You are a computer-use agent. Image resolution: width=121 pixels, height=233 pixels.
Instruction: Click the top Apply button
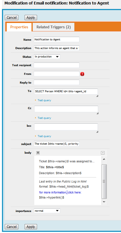31,18
